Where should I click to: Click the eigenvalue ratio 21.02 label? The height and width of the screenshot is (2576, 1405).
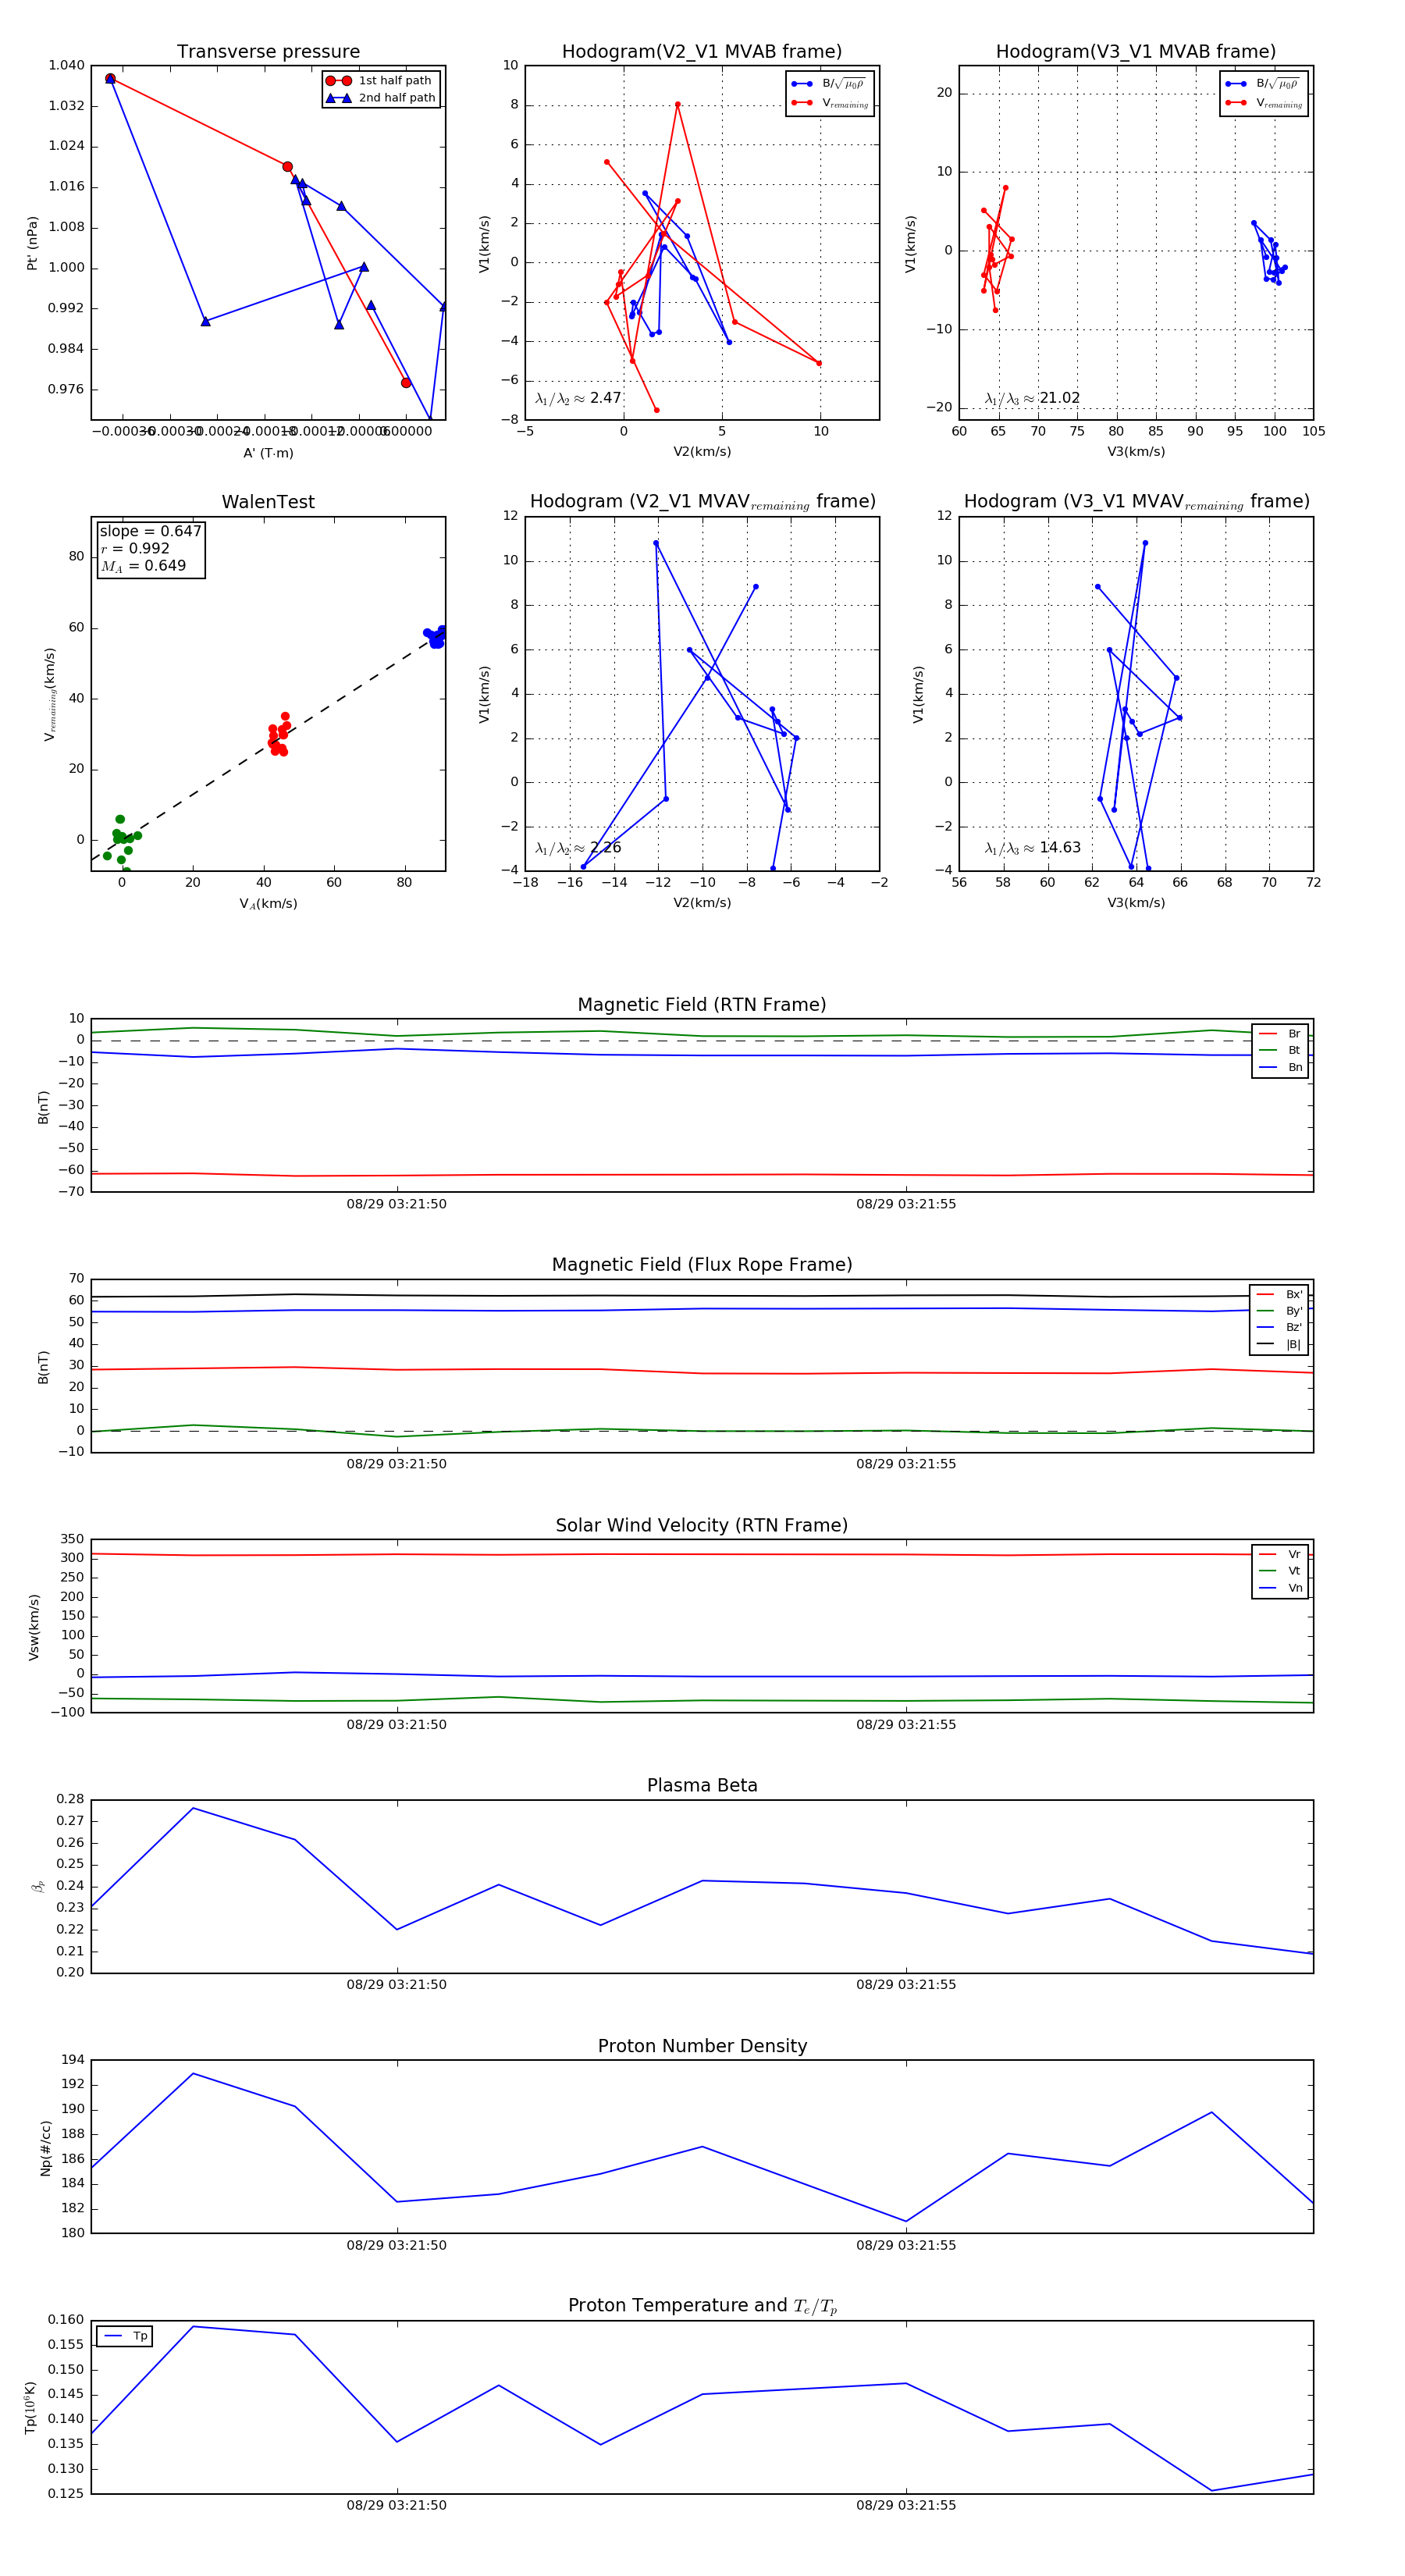pos(1032,398)
